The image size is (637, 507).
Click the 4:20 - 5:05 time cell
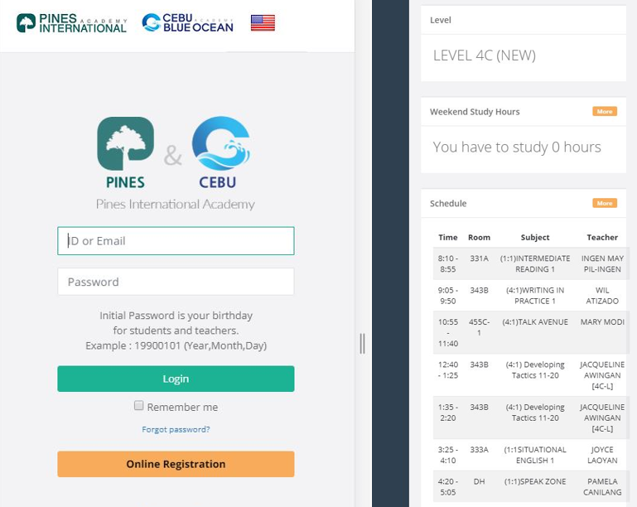coord(447,486)
